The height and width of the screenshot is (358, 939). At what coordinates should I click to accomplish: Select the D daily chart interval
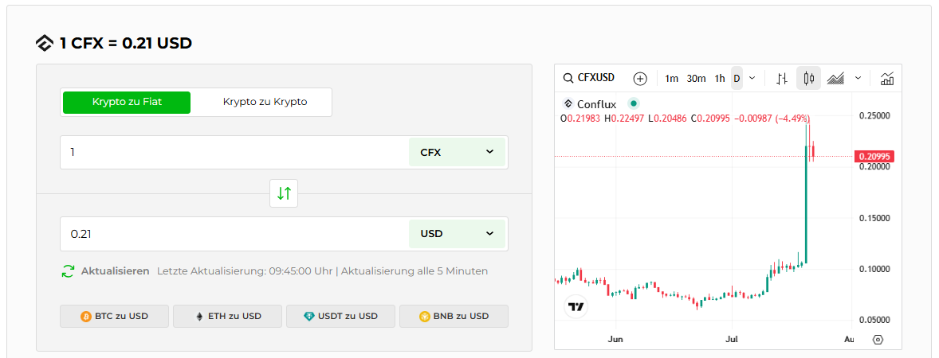(737, 78)
